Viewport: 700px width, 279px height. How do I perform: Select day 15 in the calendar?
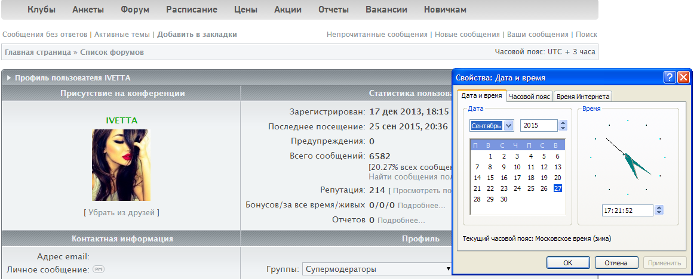[490, 178]
